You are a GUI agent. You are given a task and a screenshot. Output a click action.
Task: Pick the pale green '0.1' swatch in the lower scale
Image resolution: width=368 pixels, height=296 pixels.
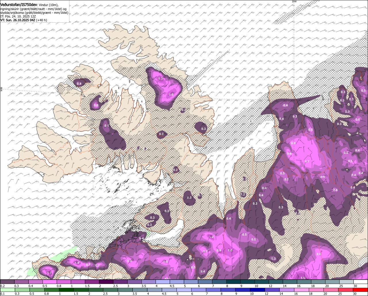pyautogui.click(x=7, y=290)
